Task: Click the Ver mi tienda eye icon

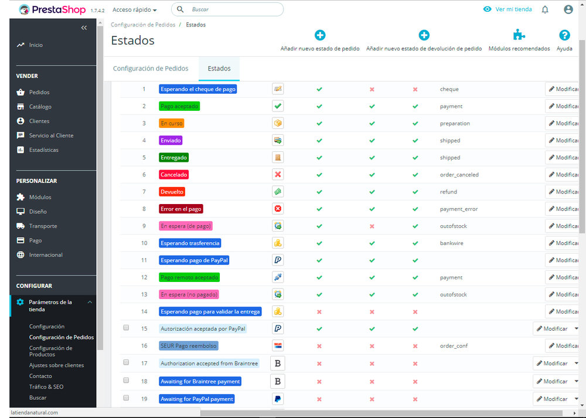Action: (487, 9)
